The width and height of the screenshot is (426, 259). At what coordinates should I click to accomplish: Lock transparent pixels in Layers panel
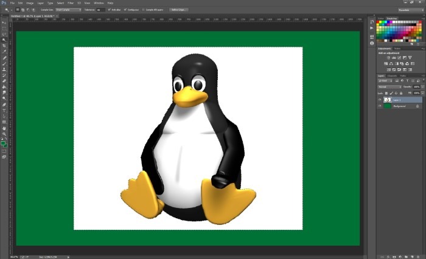click(x=386, y=94)
